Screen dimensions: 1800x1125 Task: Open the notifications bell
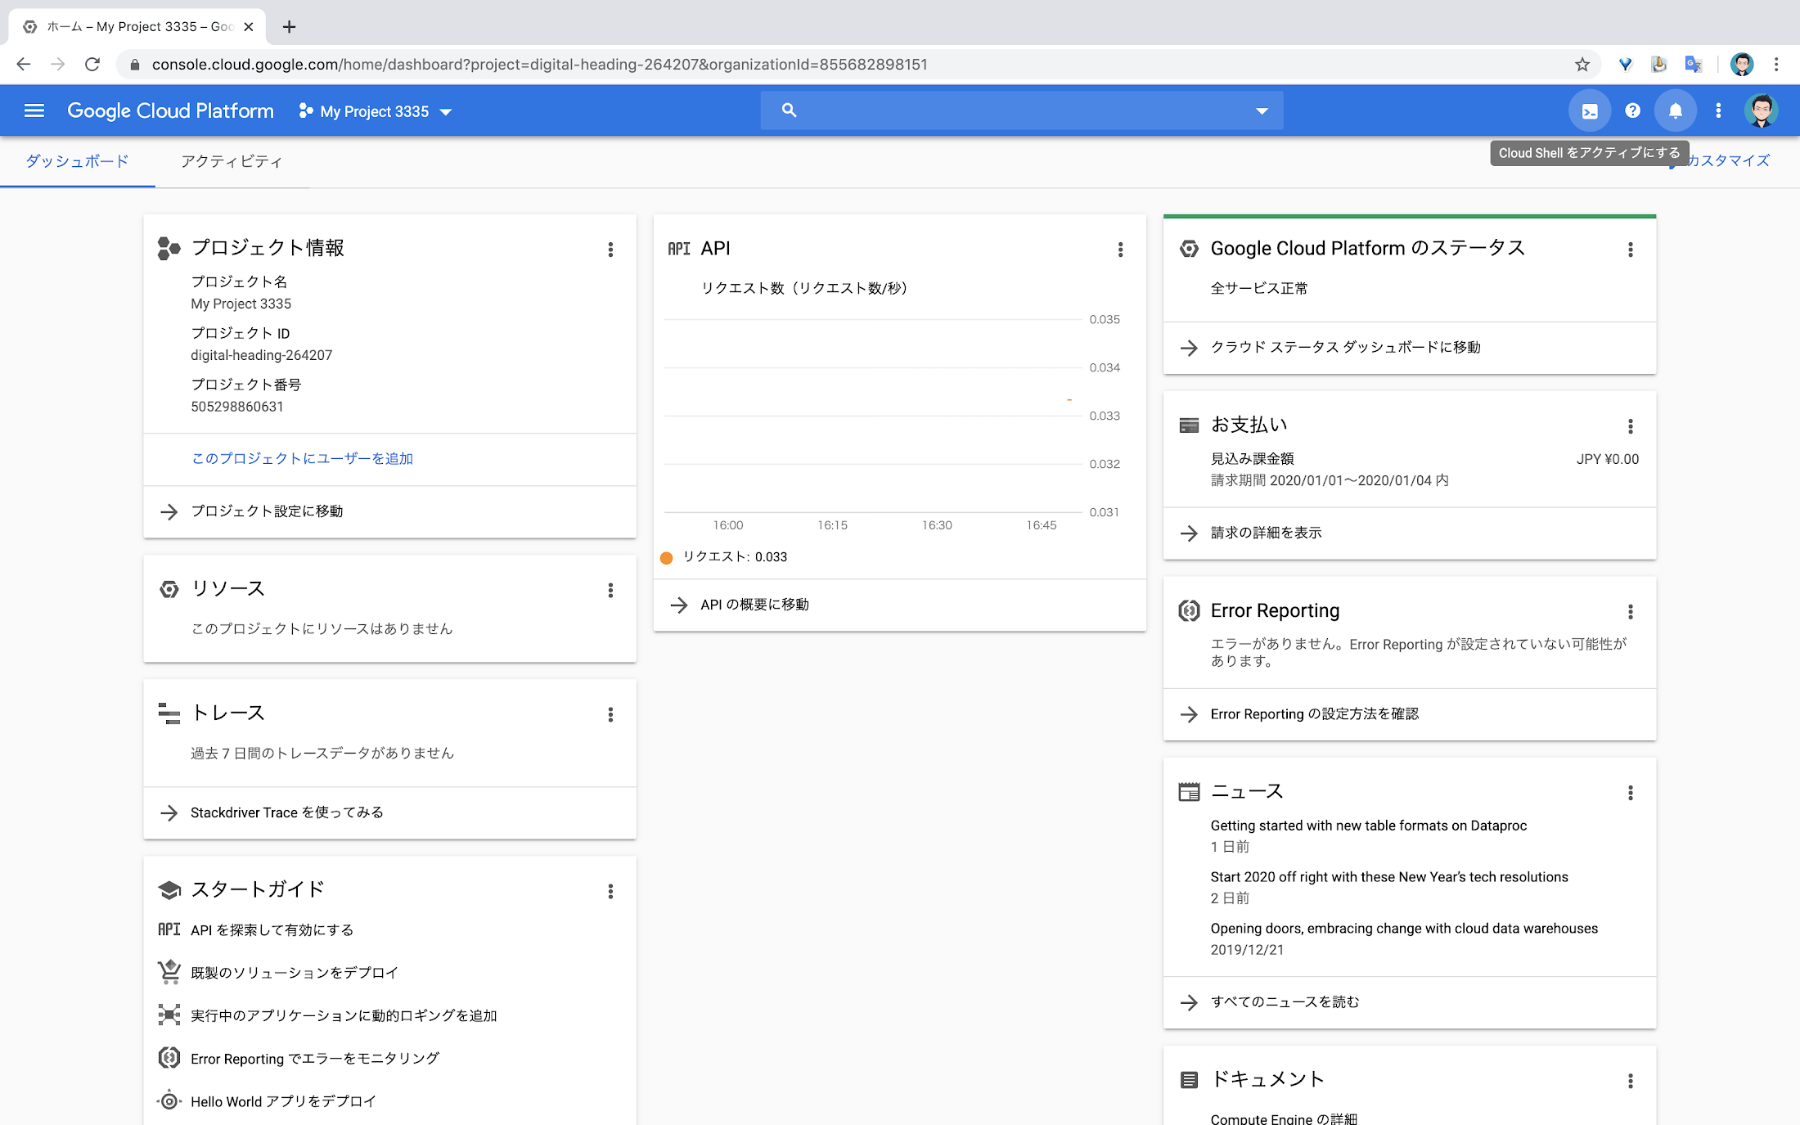1675,110
